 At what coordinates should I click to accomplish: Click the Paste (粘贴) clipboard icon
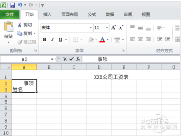[x=8, y=27]
